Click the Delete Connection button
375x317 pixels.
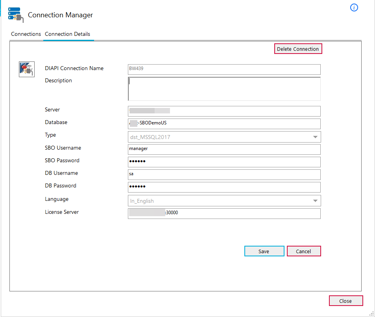(298, 49)
